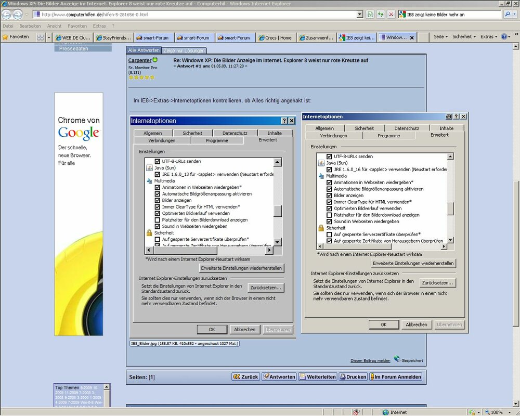This screenshot has width=520, height=416.
Task: Click the browser Back arrow button
Action: [7, 15]
